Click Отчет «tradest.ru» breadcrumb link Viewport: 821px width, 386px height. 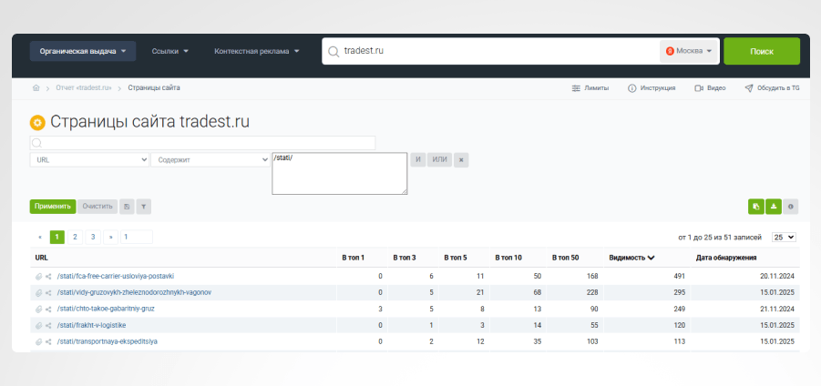(x=84, y=88)
